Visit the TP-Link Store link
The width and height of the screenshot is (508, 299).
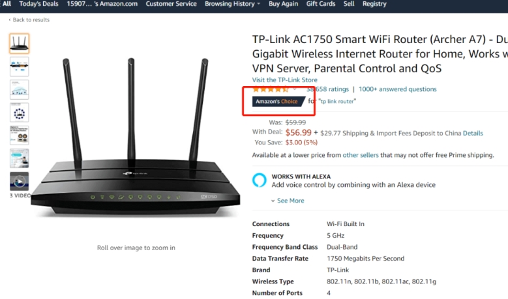(x=285, y=79)
